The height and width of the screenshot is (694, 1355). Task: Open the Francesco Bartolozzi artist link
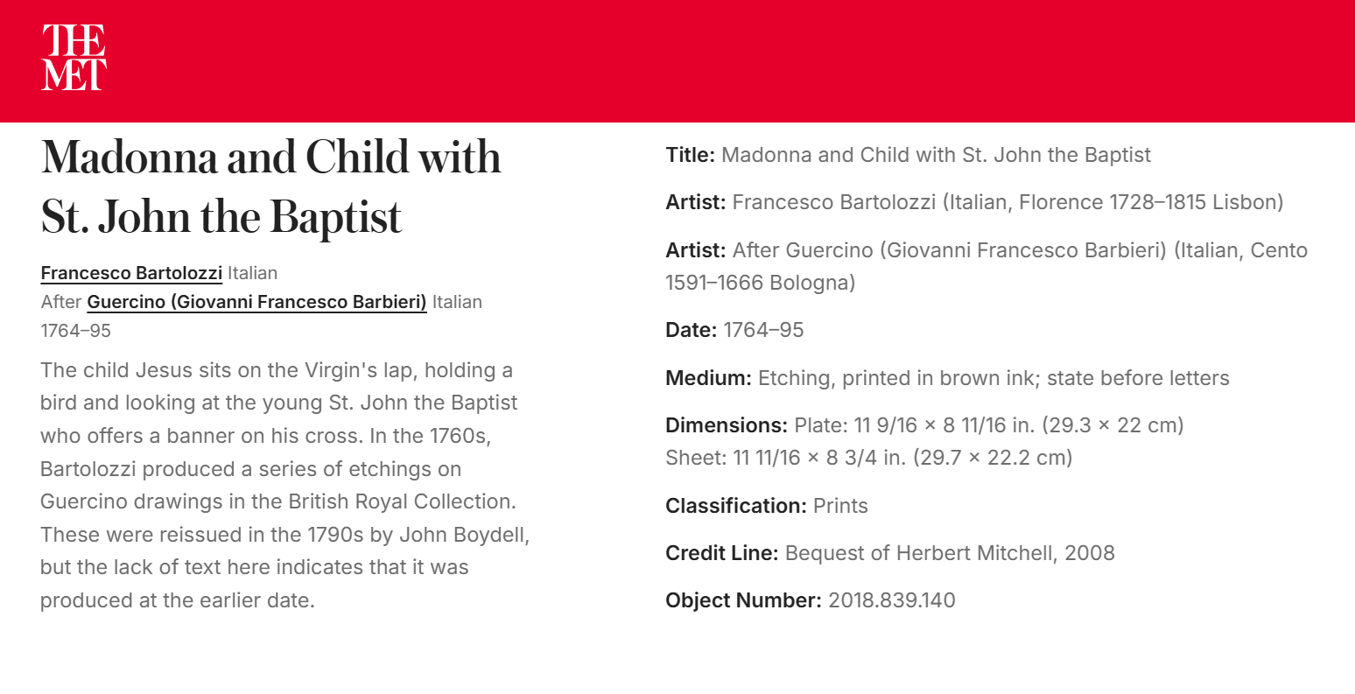point(131,273)
